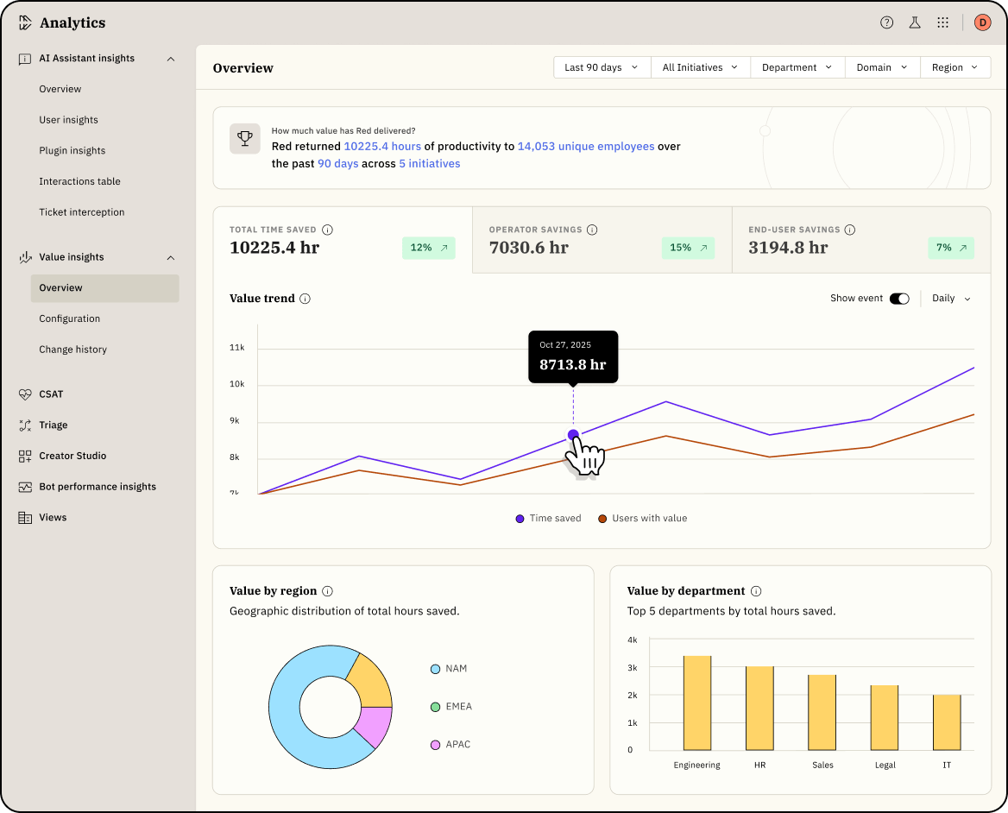Image resolution: width=1008 pixels, height=813 pixels.
Task: Open the Last 90 days dropdown
Action: pyautogui.click(x=601, y=67)
